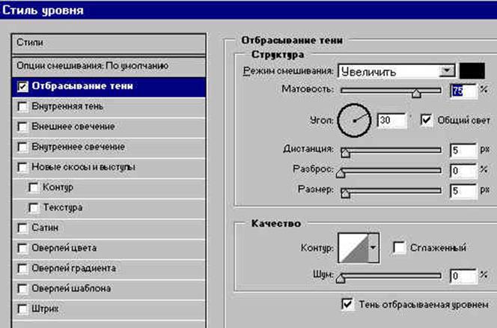Toggle the Общий свет checkbox
Viewport: 497px width, 328px height.
[x=427, y=121]
